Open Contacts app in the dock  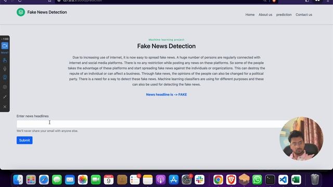coord(122,180)
